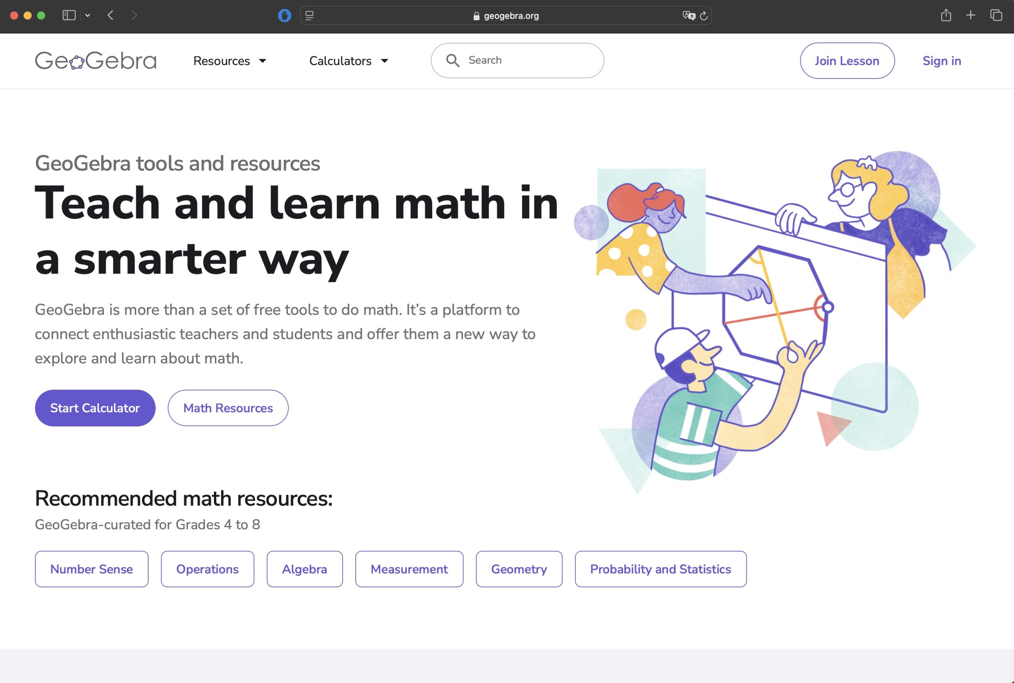This screenshot has height=683, width=1014.
Task: Click the Join Lesson button
Action: pyautogui.click(x=847, y=61)
